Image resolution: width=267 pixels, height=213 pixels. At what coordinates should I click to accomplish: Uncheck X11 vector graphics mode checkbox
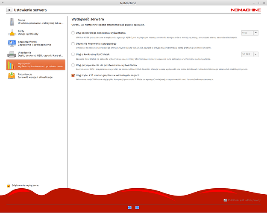click(73, 75)
